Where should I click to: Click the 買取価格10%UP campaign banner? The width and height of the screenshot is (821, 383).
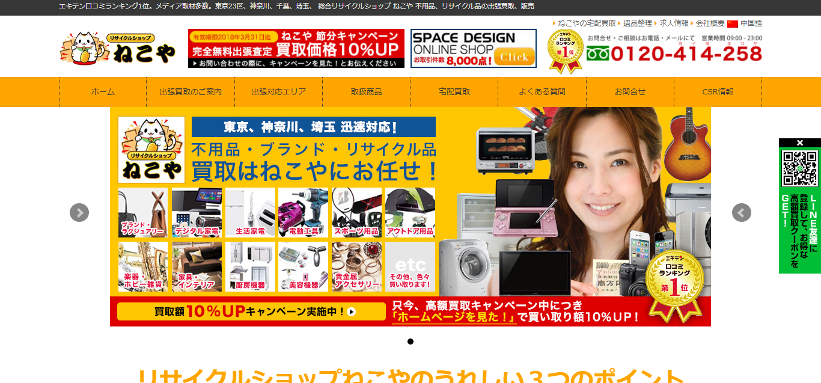click(296, 48)
